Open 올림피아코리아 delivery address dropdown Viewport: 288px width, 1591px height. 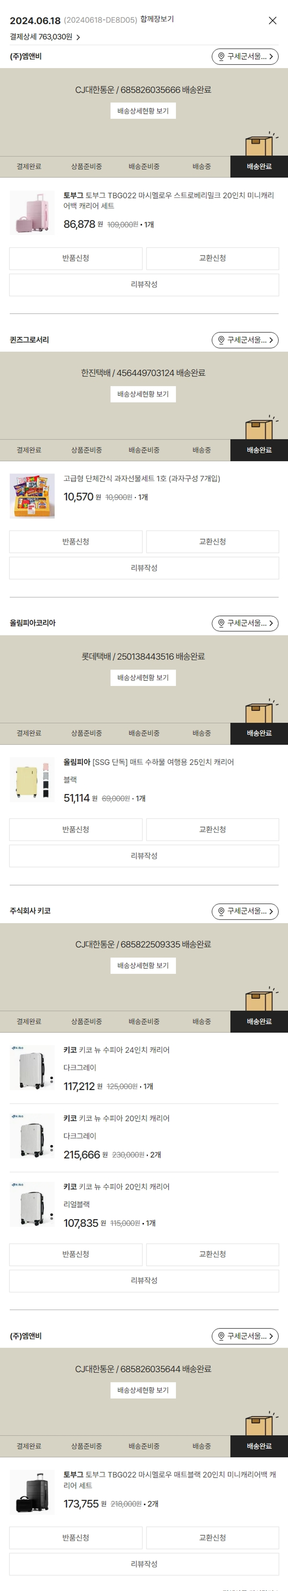point(245,623)
